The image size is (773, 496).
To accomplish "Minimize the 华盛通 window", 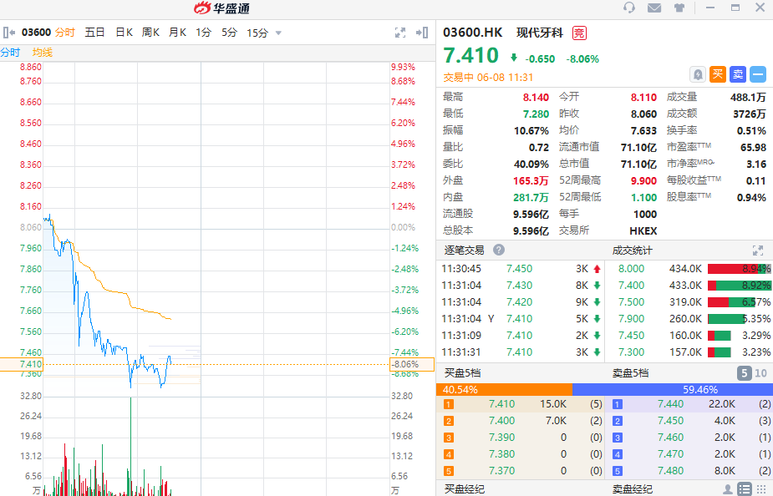I will (x=710, y=8).
